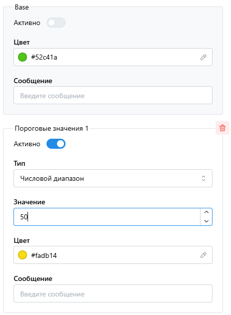Click the eyedropper icon in the #fadb14 color field
The width and height of the screenshot is (231, 315).
point(203,255)
